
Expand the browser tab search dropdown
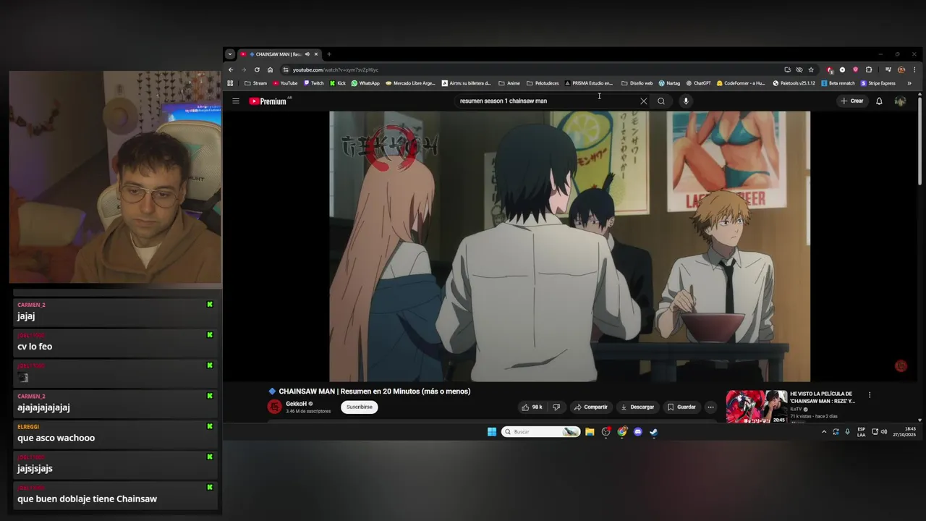click(230, 54)
